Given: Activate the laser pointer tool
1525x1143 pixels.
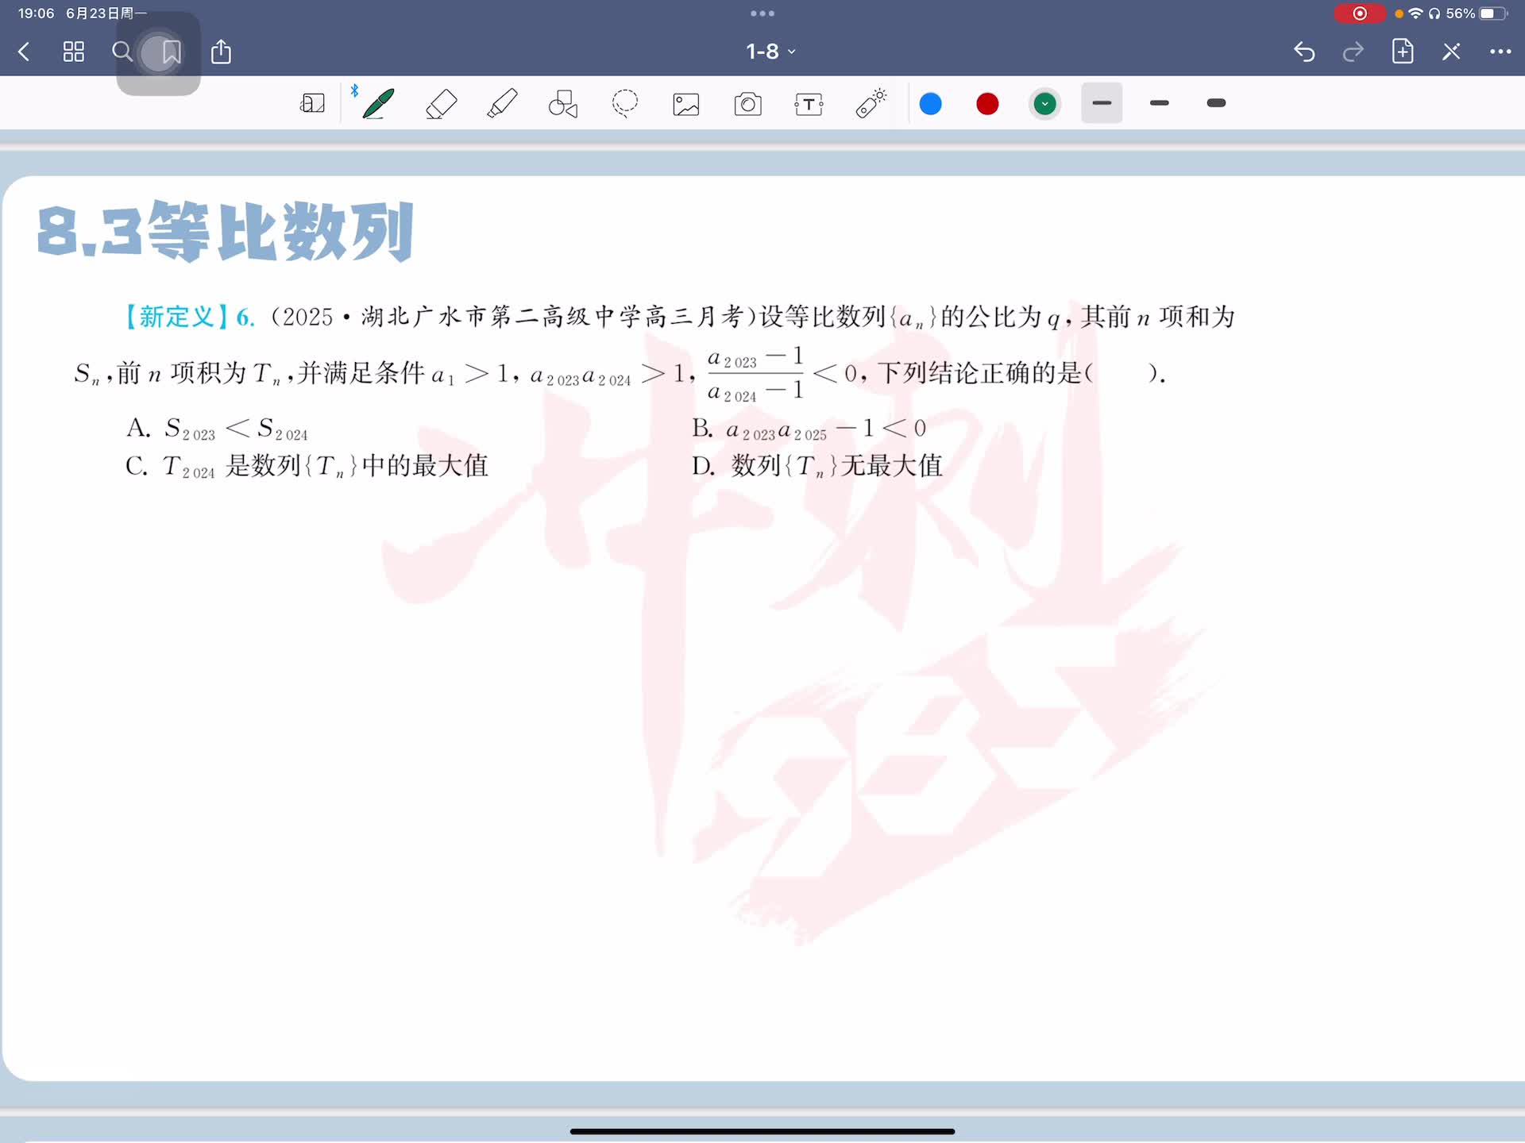Looking at the screenshot, I should click(x=871, y=104).
